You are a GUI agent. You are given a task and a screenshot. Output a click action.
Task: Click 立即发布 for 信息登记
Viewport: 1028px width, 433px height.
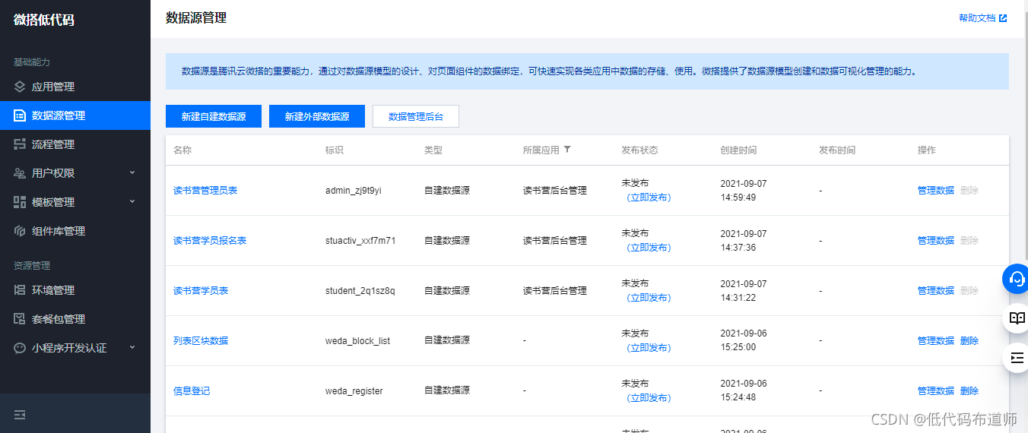click(x=649, y=398)
